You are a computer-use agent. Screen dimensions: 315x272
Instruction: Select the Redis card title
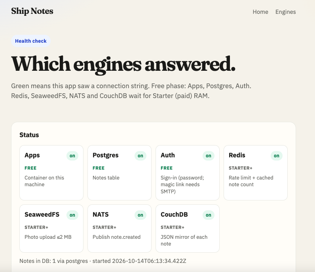pos(237,155)
